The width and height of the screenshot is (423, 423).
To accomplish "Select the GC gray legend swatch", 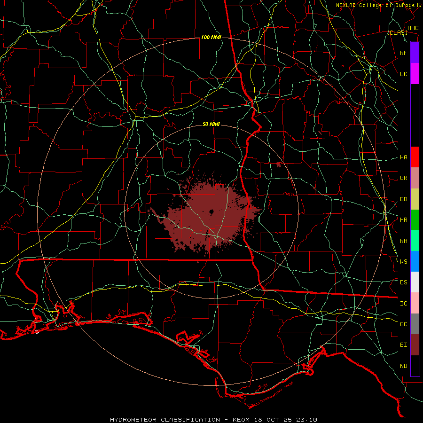I will pyautogui.click(x=415, y=324).
